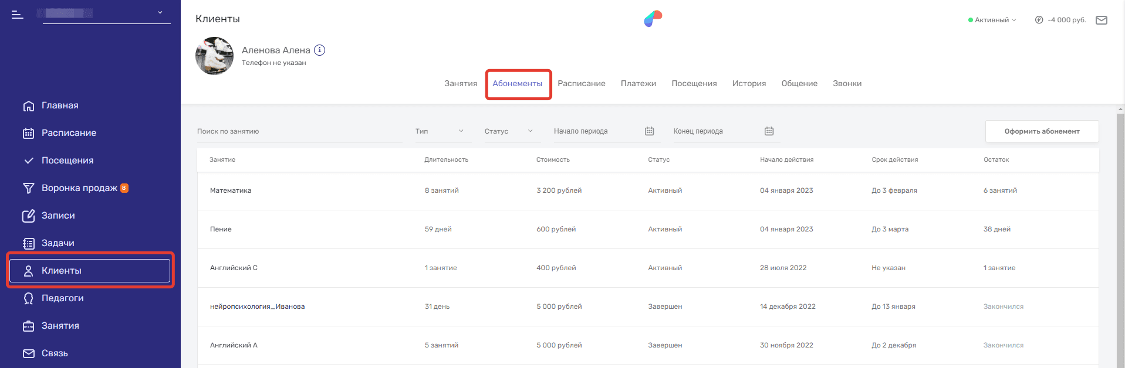Switch to the Платежи tab

tap(638, 84)
